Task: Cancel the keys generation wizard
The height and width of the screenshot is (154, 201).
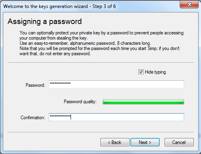Action: 179,142
